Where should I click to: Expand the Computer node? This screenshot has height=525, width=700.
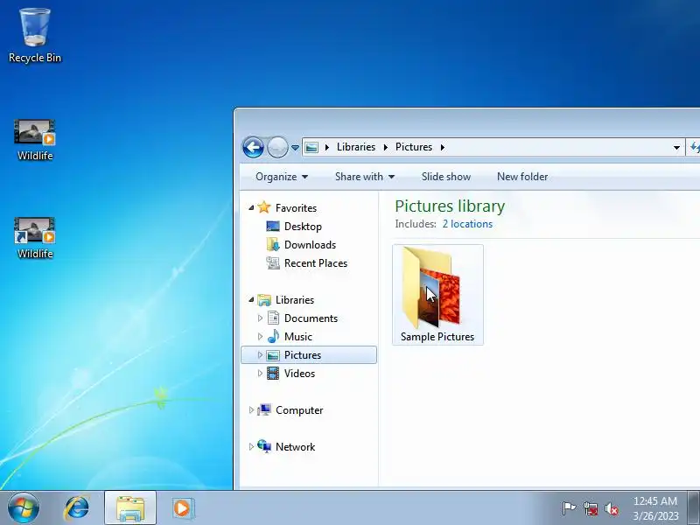point(251,409)
